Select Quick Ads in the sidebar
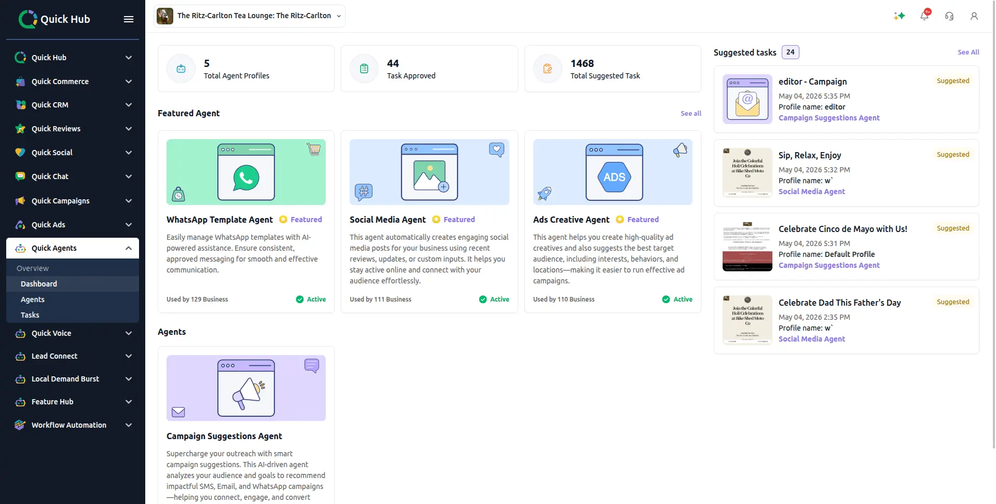This screenshot has height=504, width=996. coord(73,225)
